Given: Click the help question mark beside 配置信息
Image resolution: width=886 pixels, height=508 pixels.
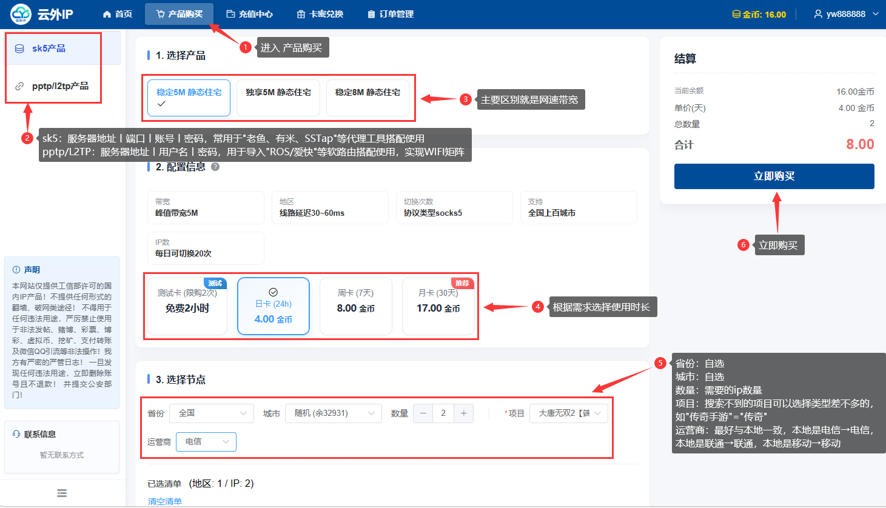Looking at the screenshot, I should 215,167.
